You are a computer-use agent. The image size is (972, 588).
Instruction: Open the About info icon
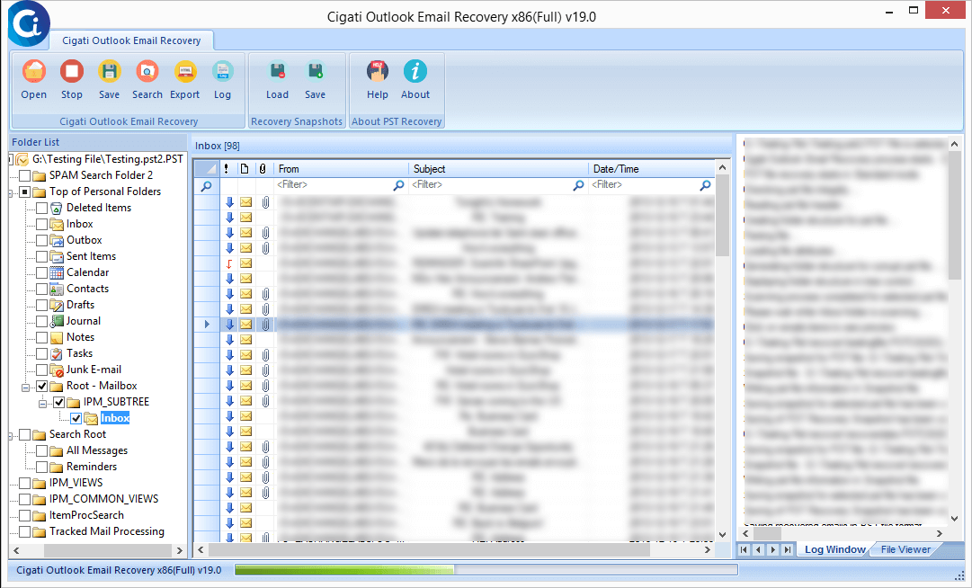pos(415,72)
